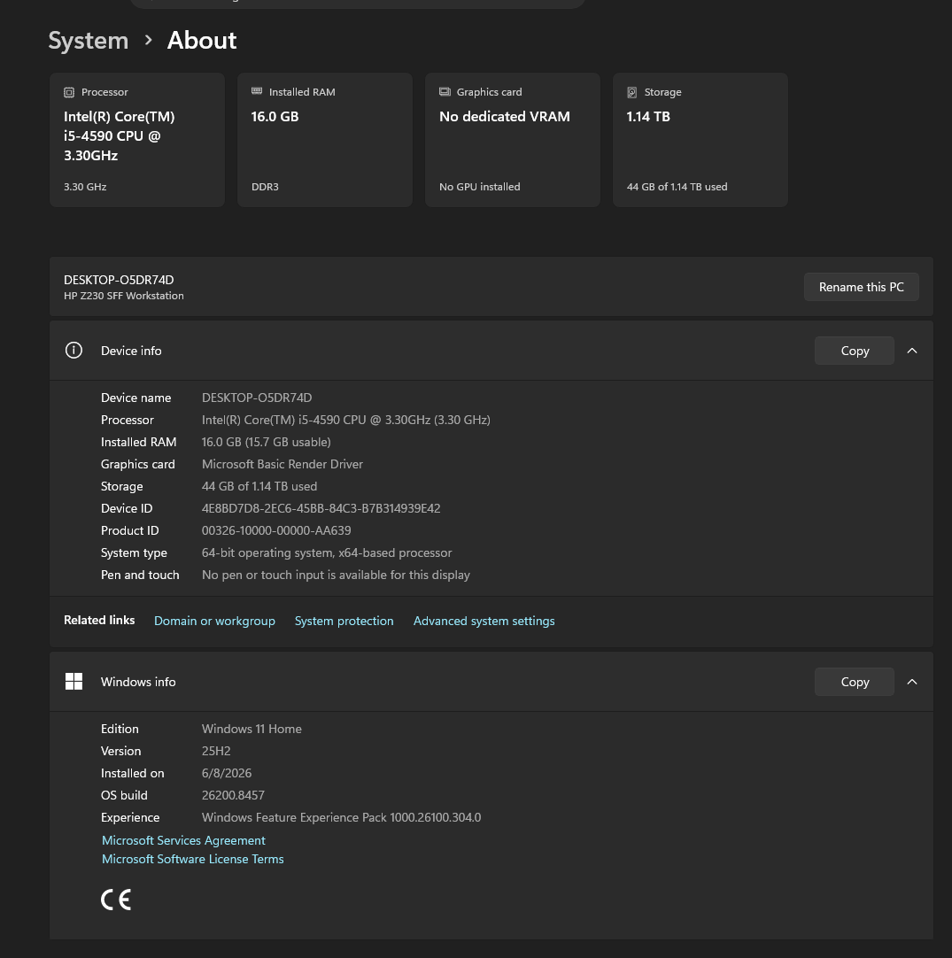Click the No GPU installed text
Image resolution: width=952 pixels, height=958 pixels.
pyautogui.click(x=480, y=187)
